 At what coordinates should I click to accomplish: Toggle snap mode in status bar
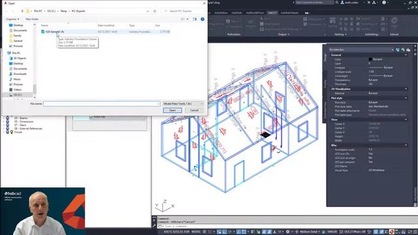(x=210, y=232)
